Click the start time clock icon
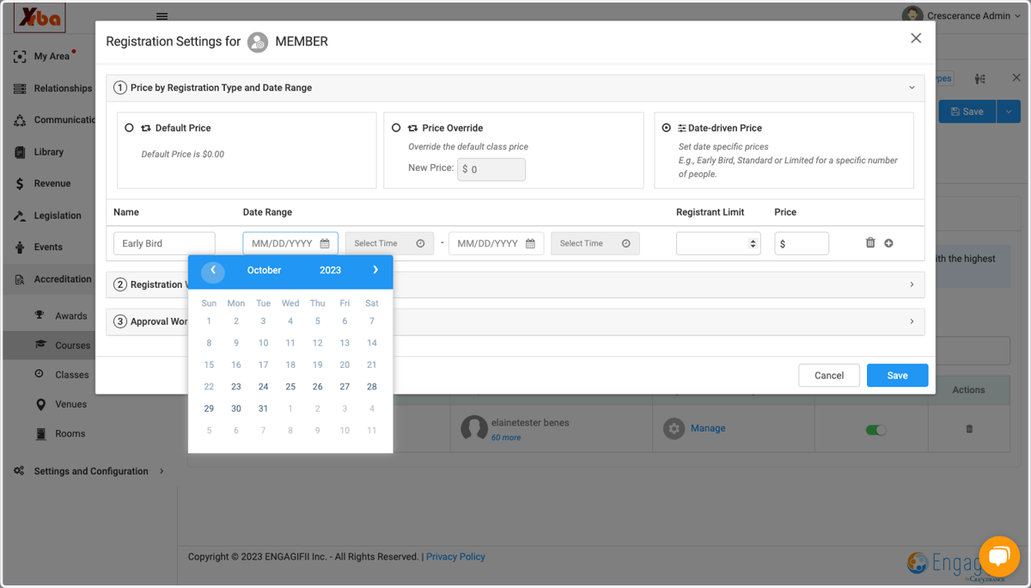The height and width of the screenshot is (588, 1031). (420, 243)
